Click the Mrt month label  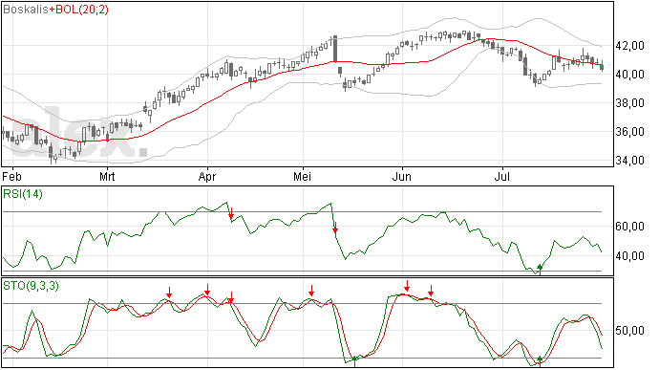(x=107, y=176)
